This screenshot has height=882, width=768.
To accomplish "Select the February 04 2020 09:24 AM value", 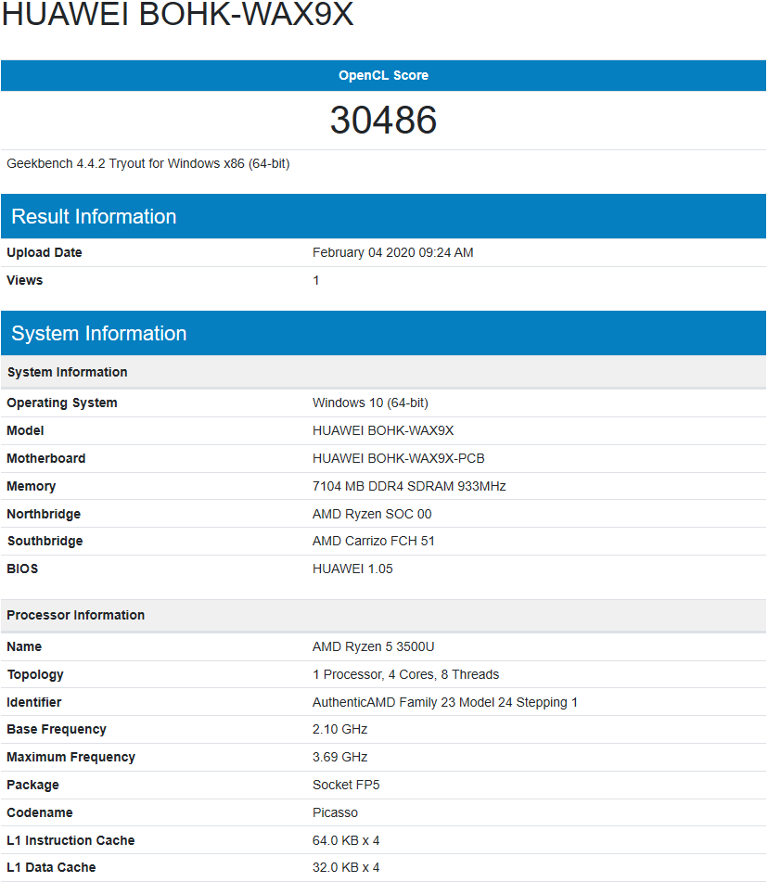I will click(x=392, y=252).
